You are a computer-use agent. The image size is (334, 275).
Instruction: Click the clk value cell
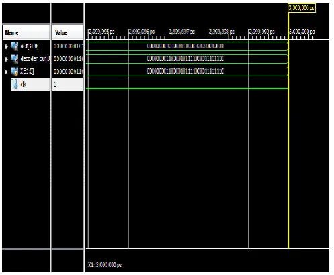click(68, 85)
